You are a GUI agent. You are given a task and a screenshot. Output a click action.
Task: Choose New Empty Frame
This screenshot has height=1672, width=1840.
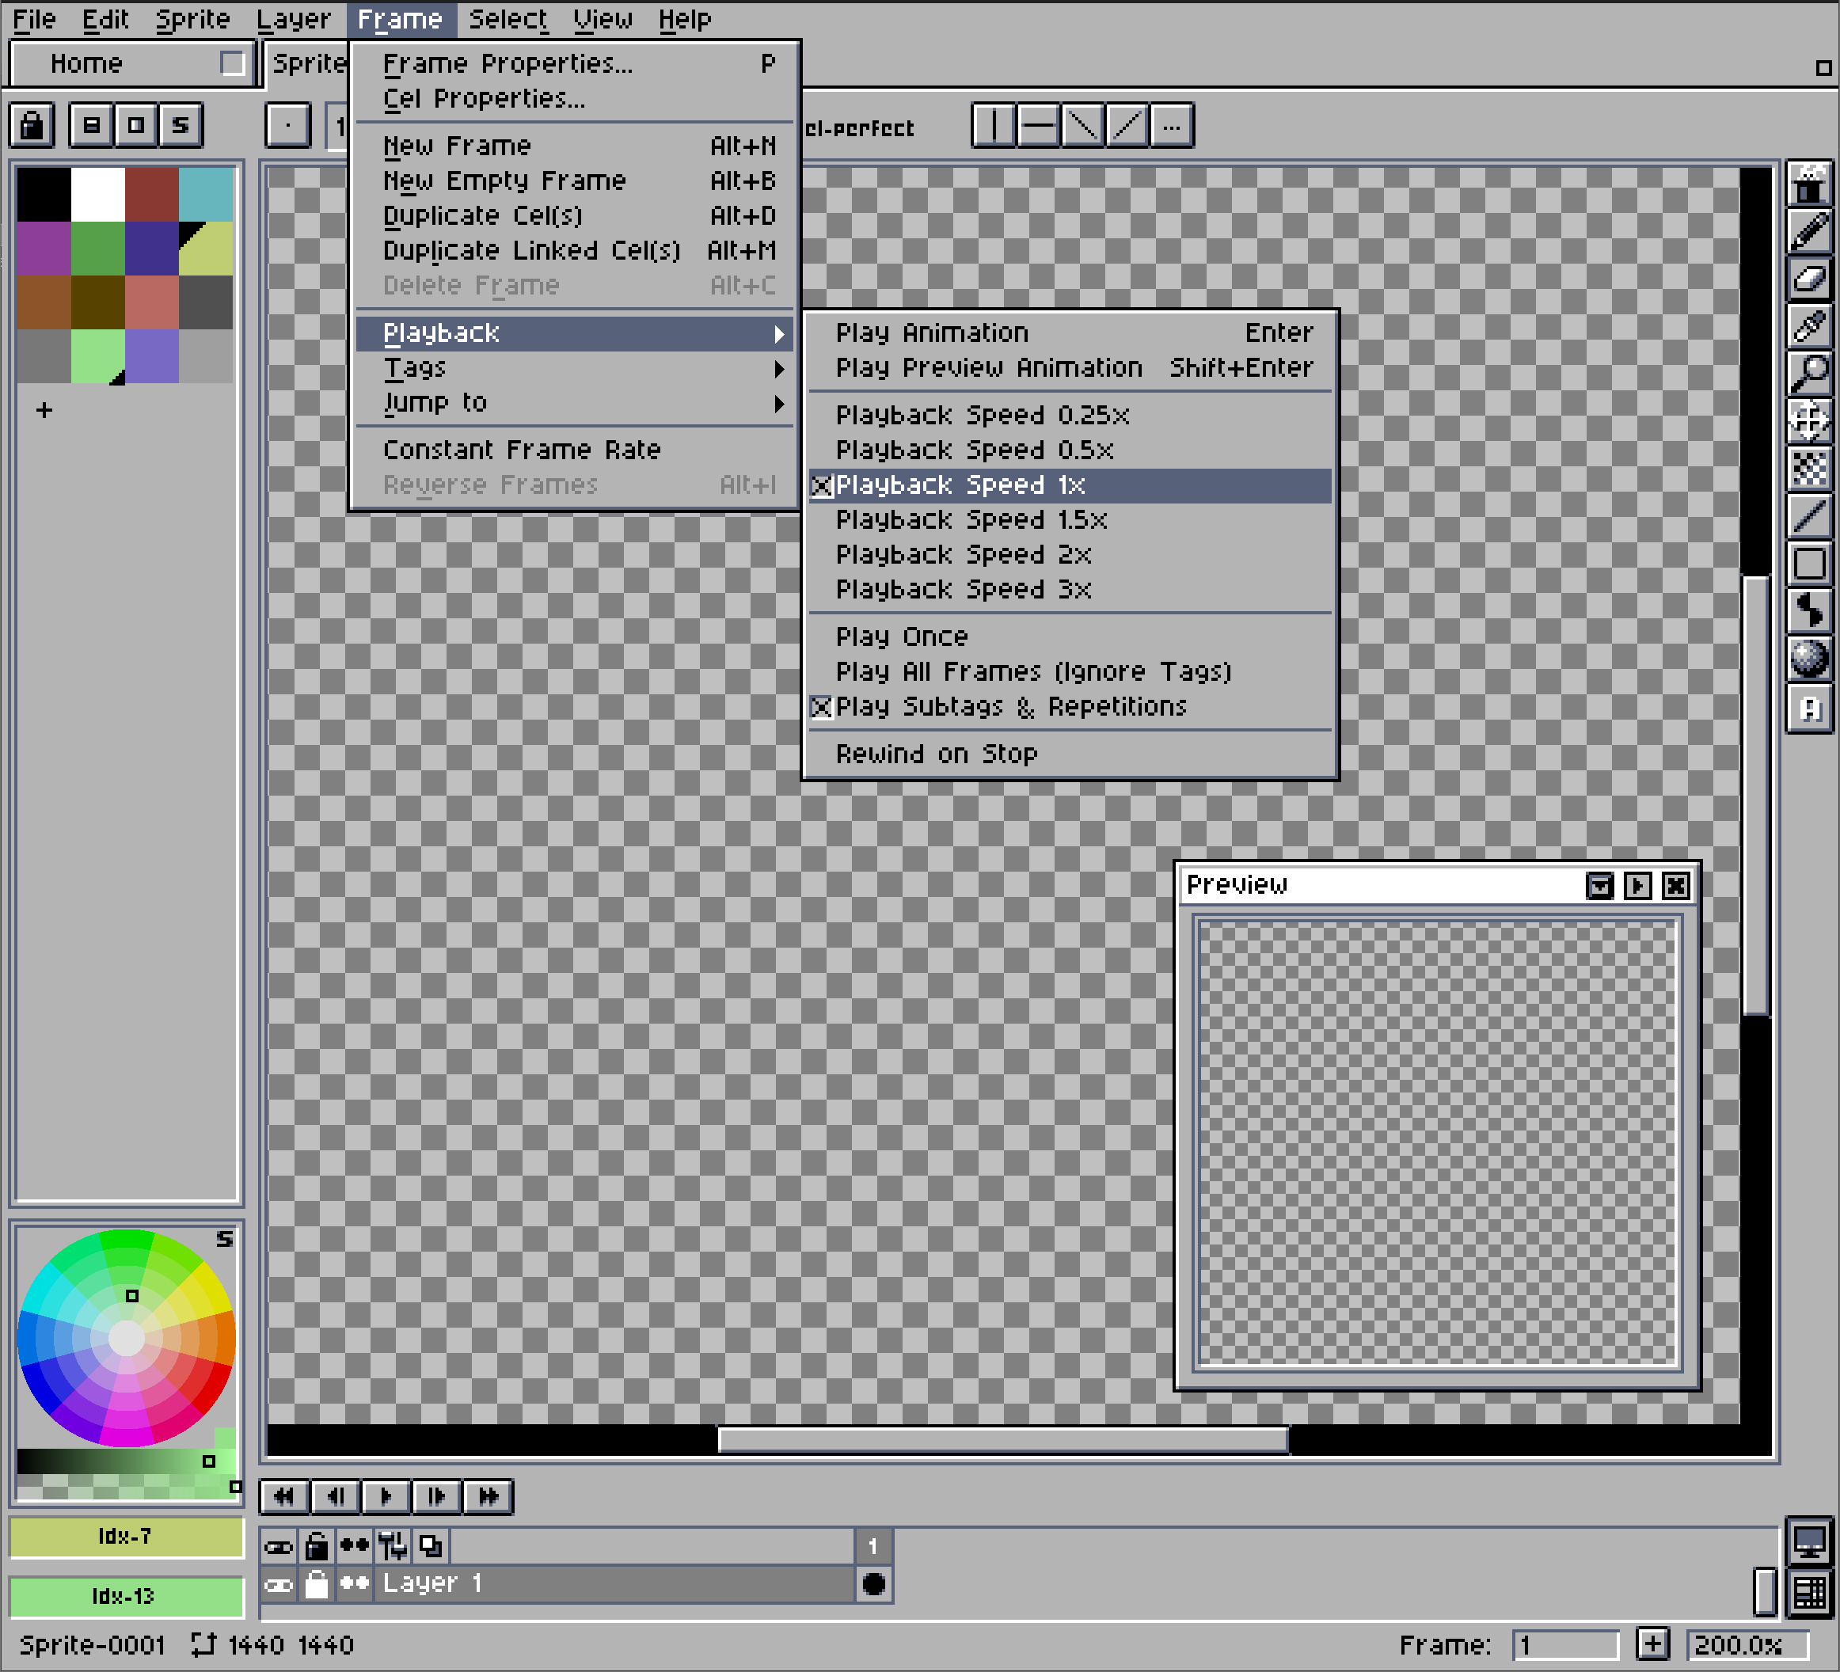coord(574,180)
